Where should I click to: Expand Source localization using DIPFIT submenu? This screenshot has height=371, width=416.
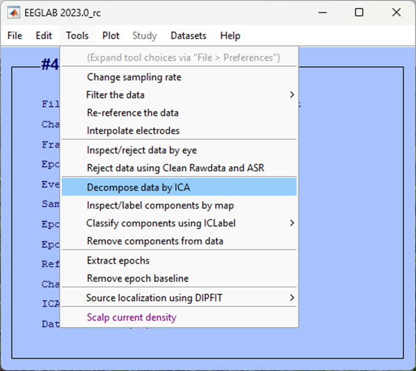point(154,298)
